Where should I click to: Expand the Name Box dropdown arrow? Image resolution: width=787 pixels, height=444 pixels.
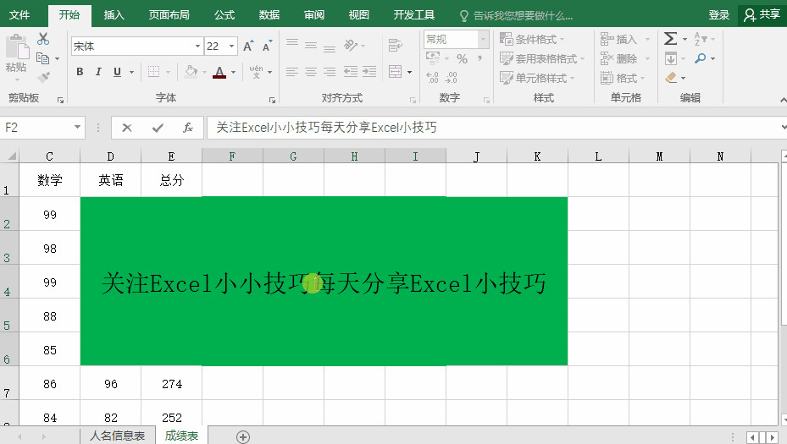tap(77, 128)
